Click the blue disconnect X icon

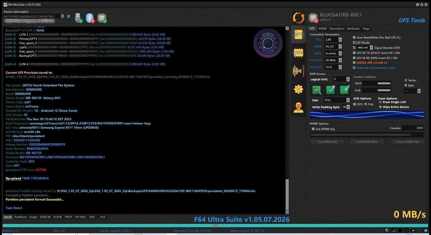pos(69,16)
